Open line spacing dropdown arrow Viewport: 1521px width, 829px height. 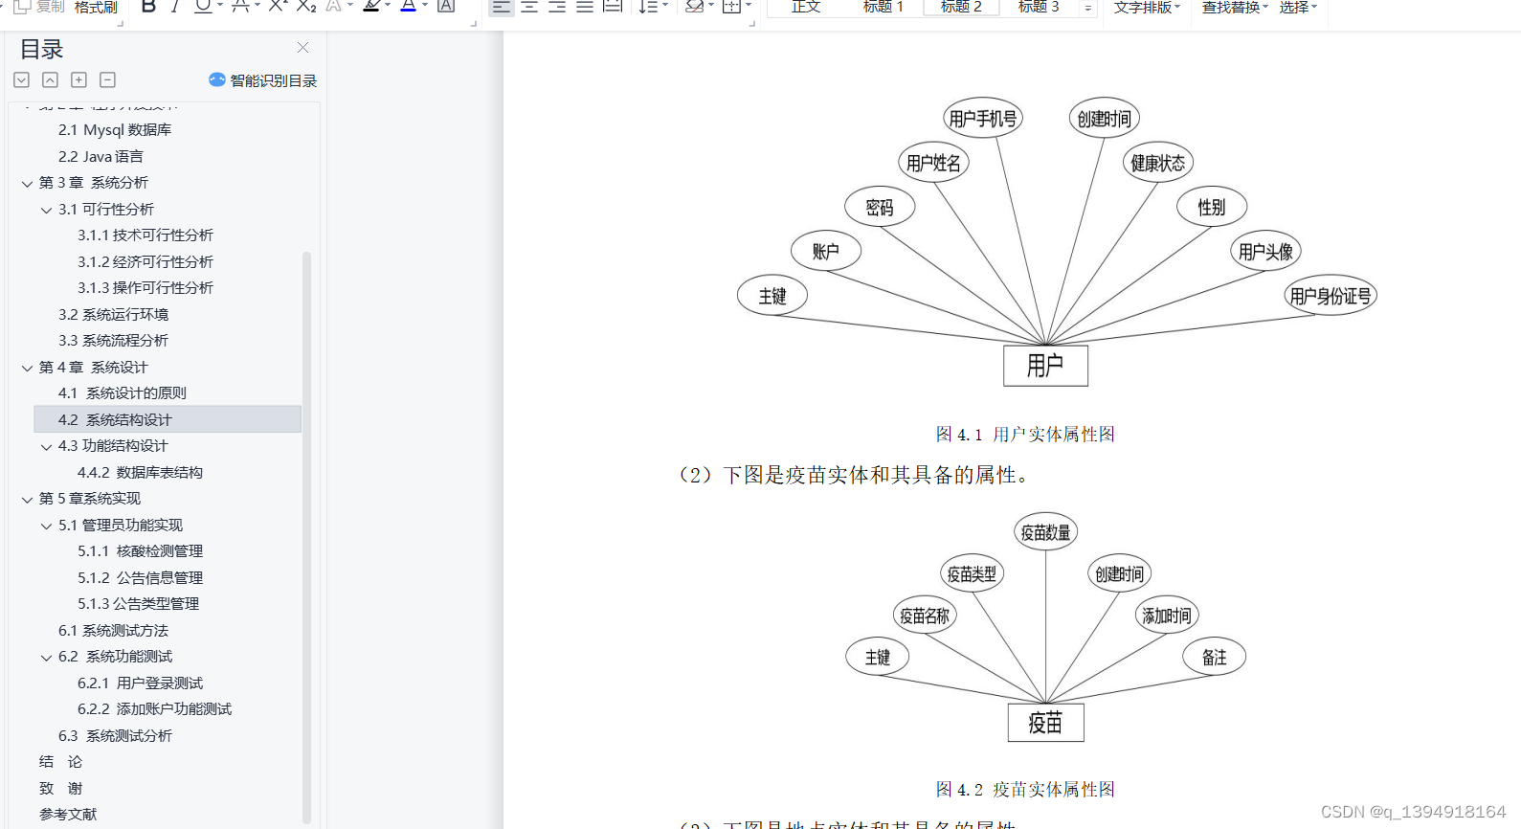pyautogui.click(x=665, y=7)
